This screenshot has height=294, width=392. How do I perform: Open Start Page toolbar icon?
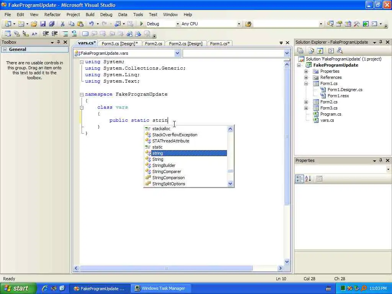tap(366, 24)
